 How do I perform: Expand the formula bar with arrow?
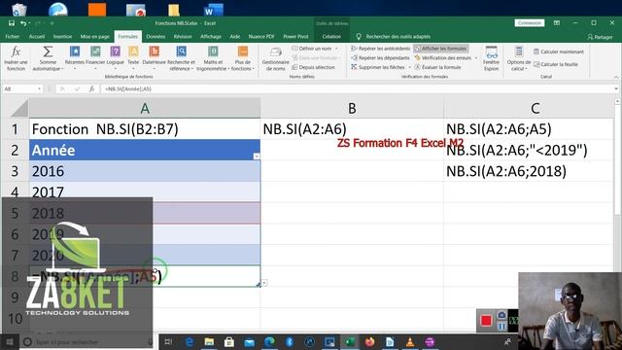point(616,88)
